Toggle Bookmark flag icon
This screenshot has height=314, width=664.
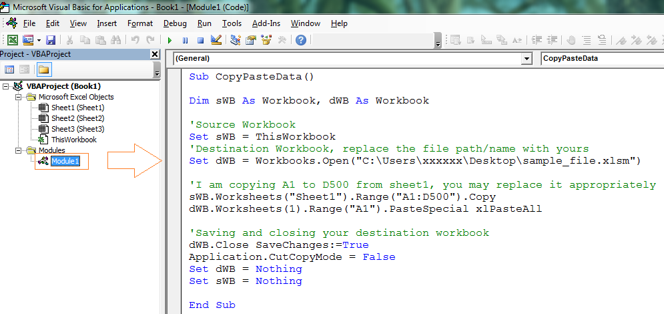click(x=621, y=40)
